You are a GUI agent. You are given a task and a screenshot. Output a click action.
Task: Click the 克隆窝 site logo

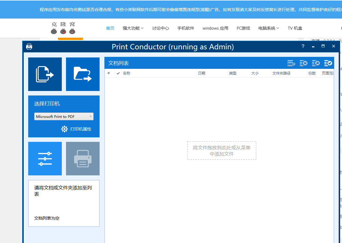coord(63,28)
